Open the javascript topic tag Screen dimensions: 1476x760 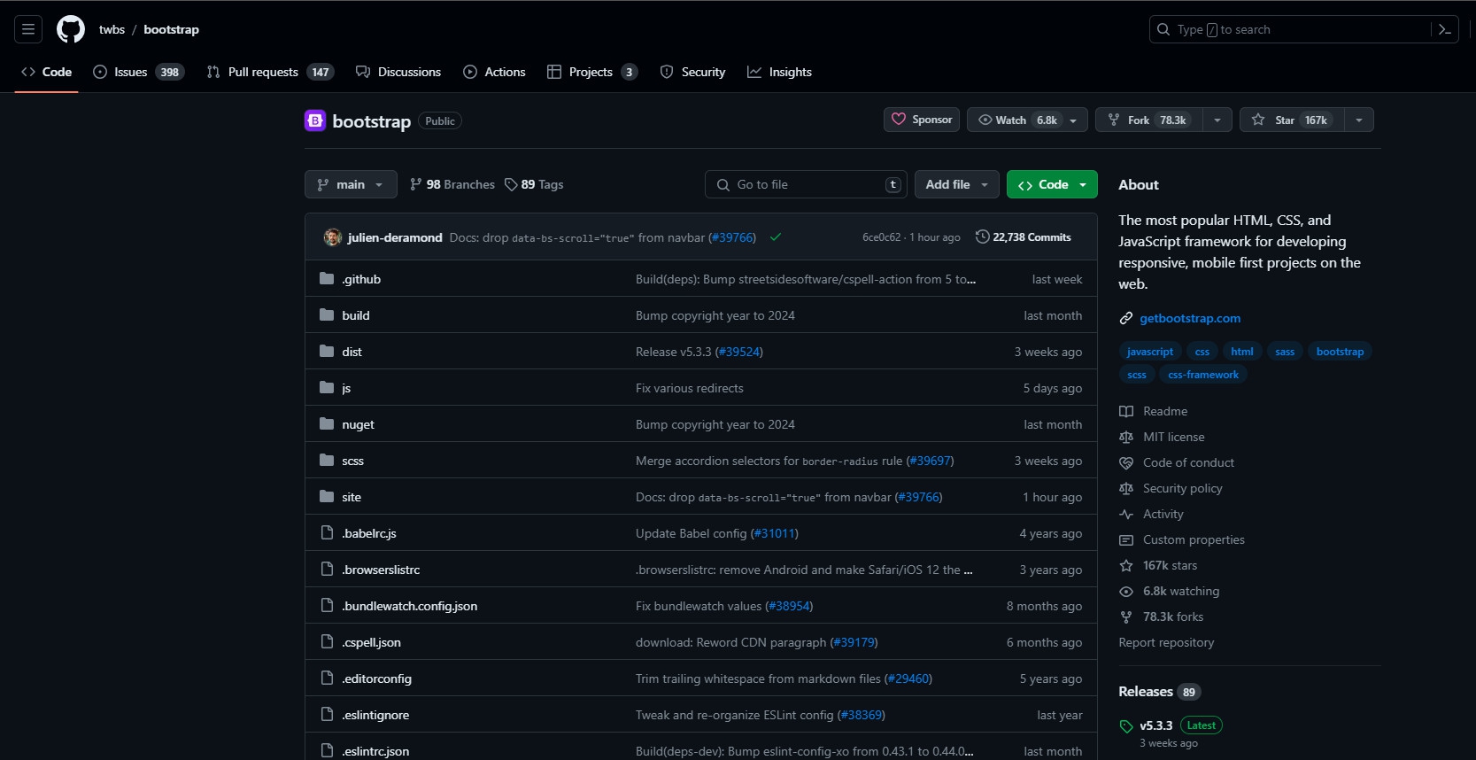[1149, 352]
